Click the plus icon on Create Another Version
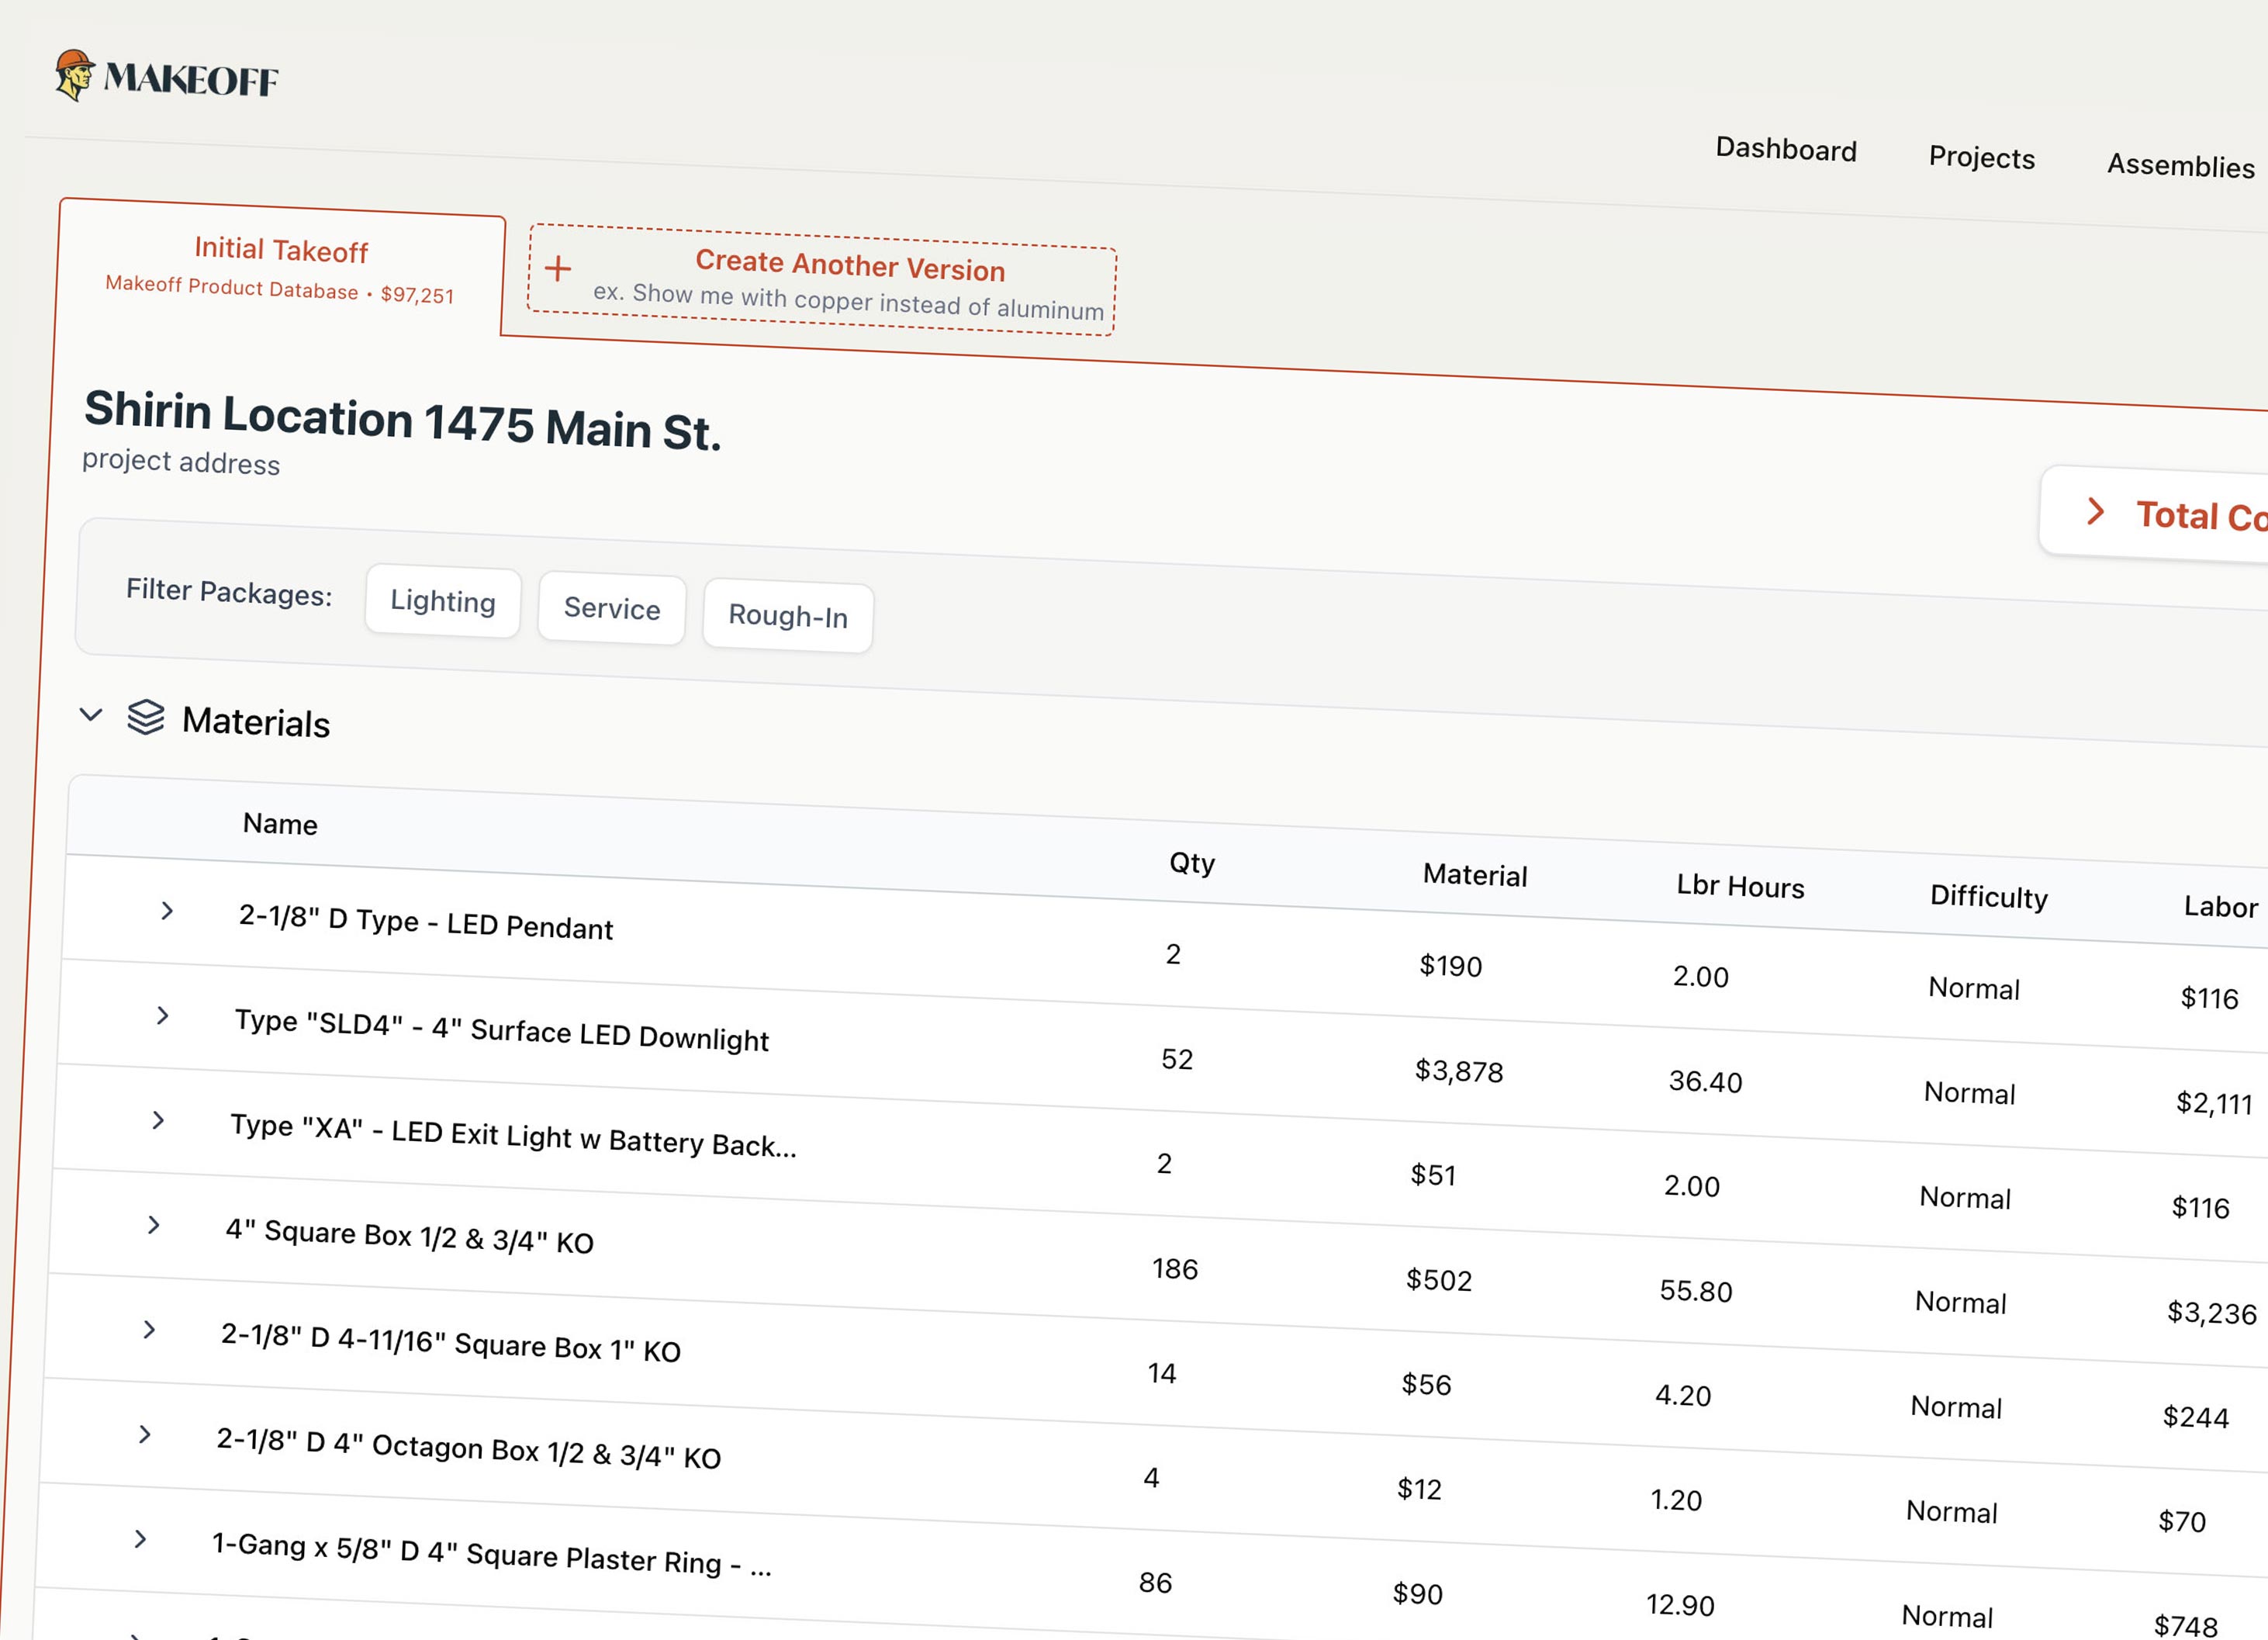The height and width of the screenshot is (1640, 2268). coord(557,269)
